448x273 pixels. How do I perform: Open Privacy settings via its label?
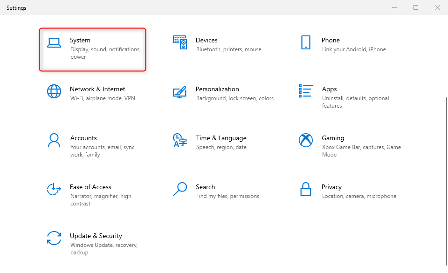point(331,187)
